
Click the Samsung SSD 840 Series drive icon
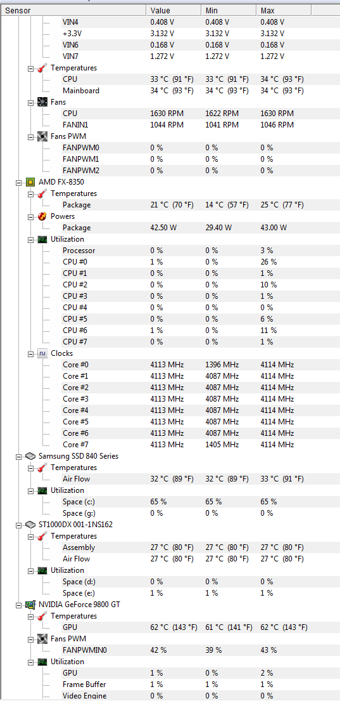point(30,456)
